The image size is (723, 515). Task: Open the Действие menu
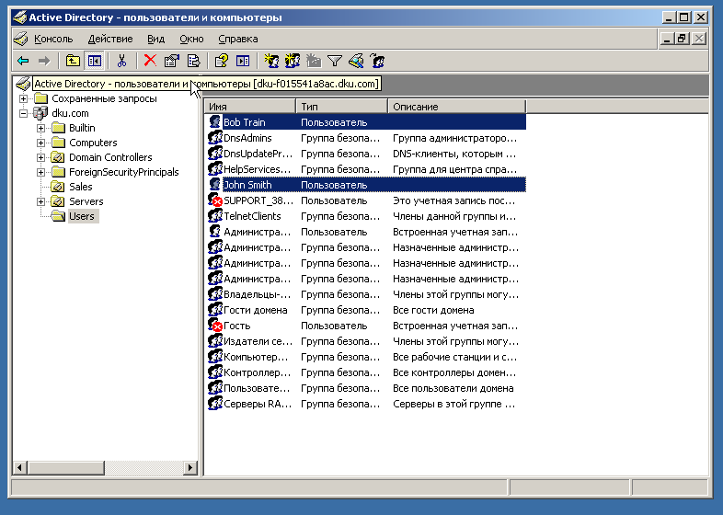point(110,40)
